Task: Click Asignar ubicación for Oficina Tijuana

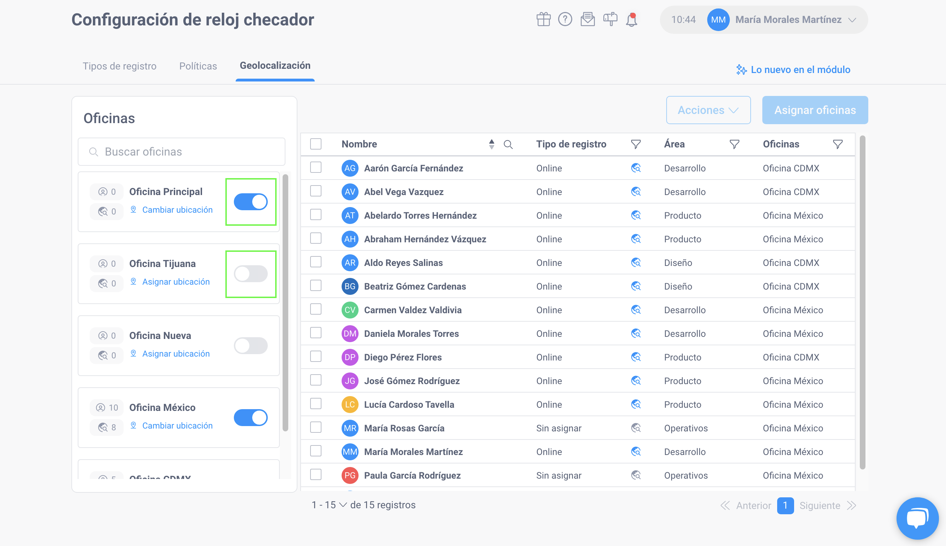Action: [176, 282]
